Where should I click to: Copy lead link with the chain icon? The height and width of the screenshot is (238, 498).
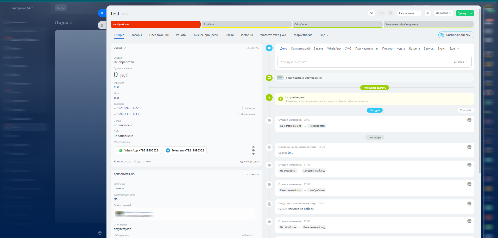coord(128,14)
